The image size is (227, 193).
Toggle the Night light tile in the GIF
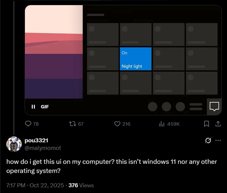click(x=135, y=59)
